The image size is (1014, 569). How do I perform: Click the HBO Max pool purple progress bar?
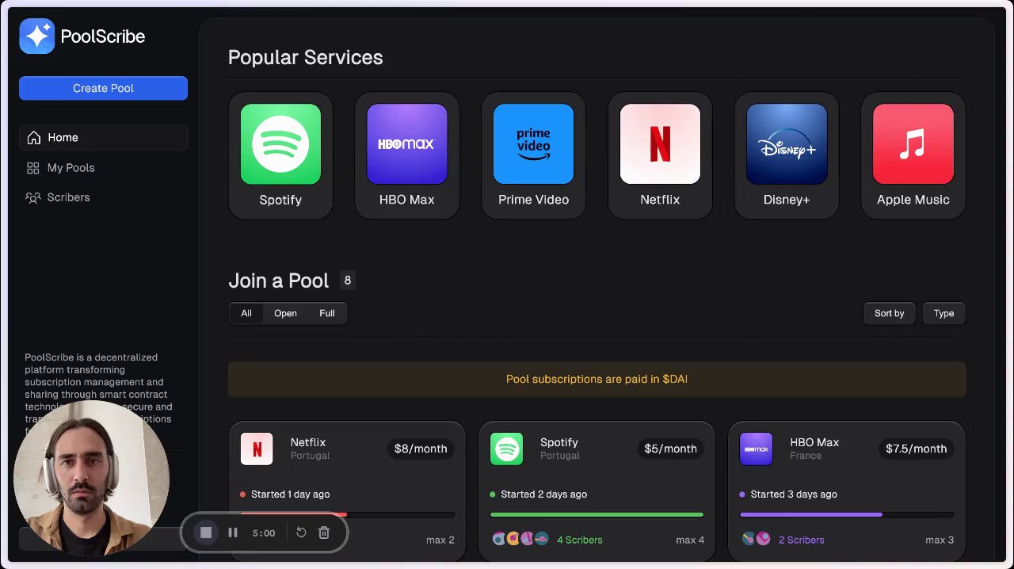click(x=847, y=514)
